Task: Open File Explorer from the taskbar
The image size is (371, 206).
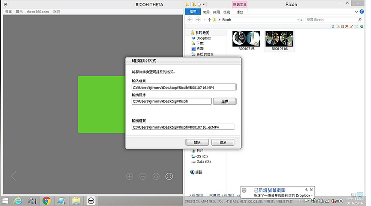Action: click(76, 201)
